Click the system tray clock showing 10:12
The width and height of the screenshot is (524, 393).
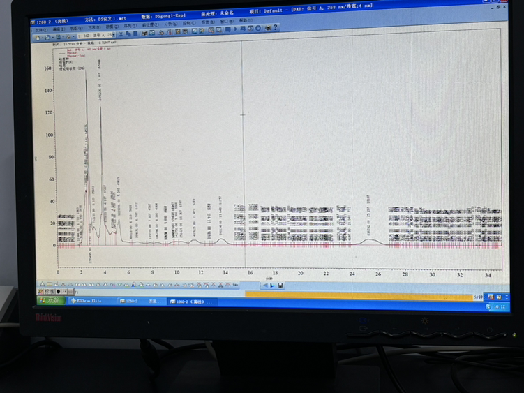tap(500, 306)
